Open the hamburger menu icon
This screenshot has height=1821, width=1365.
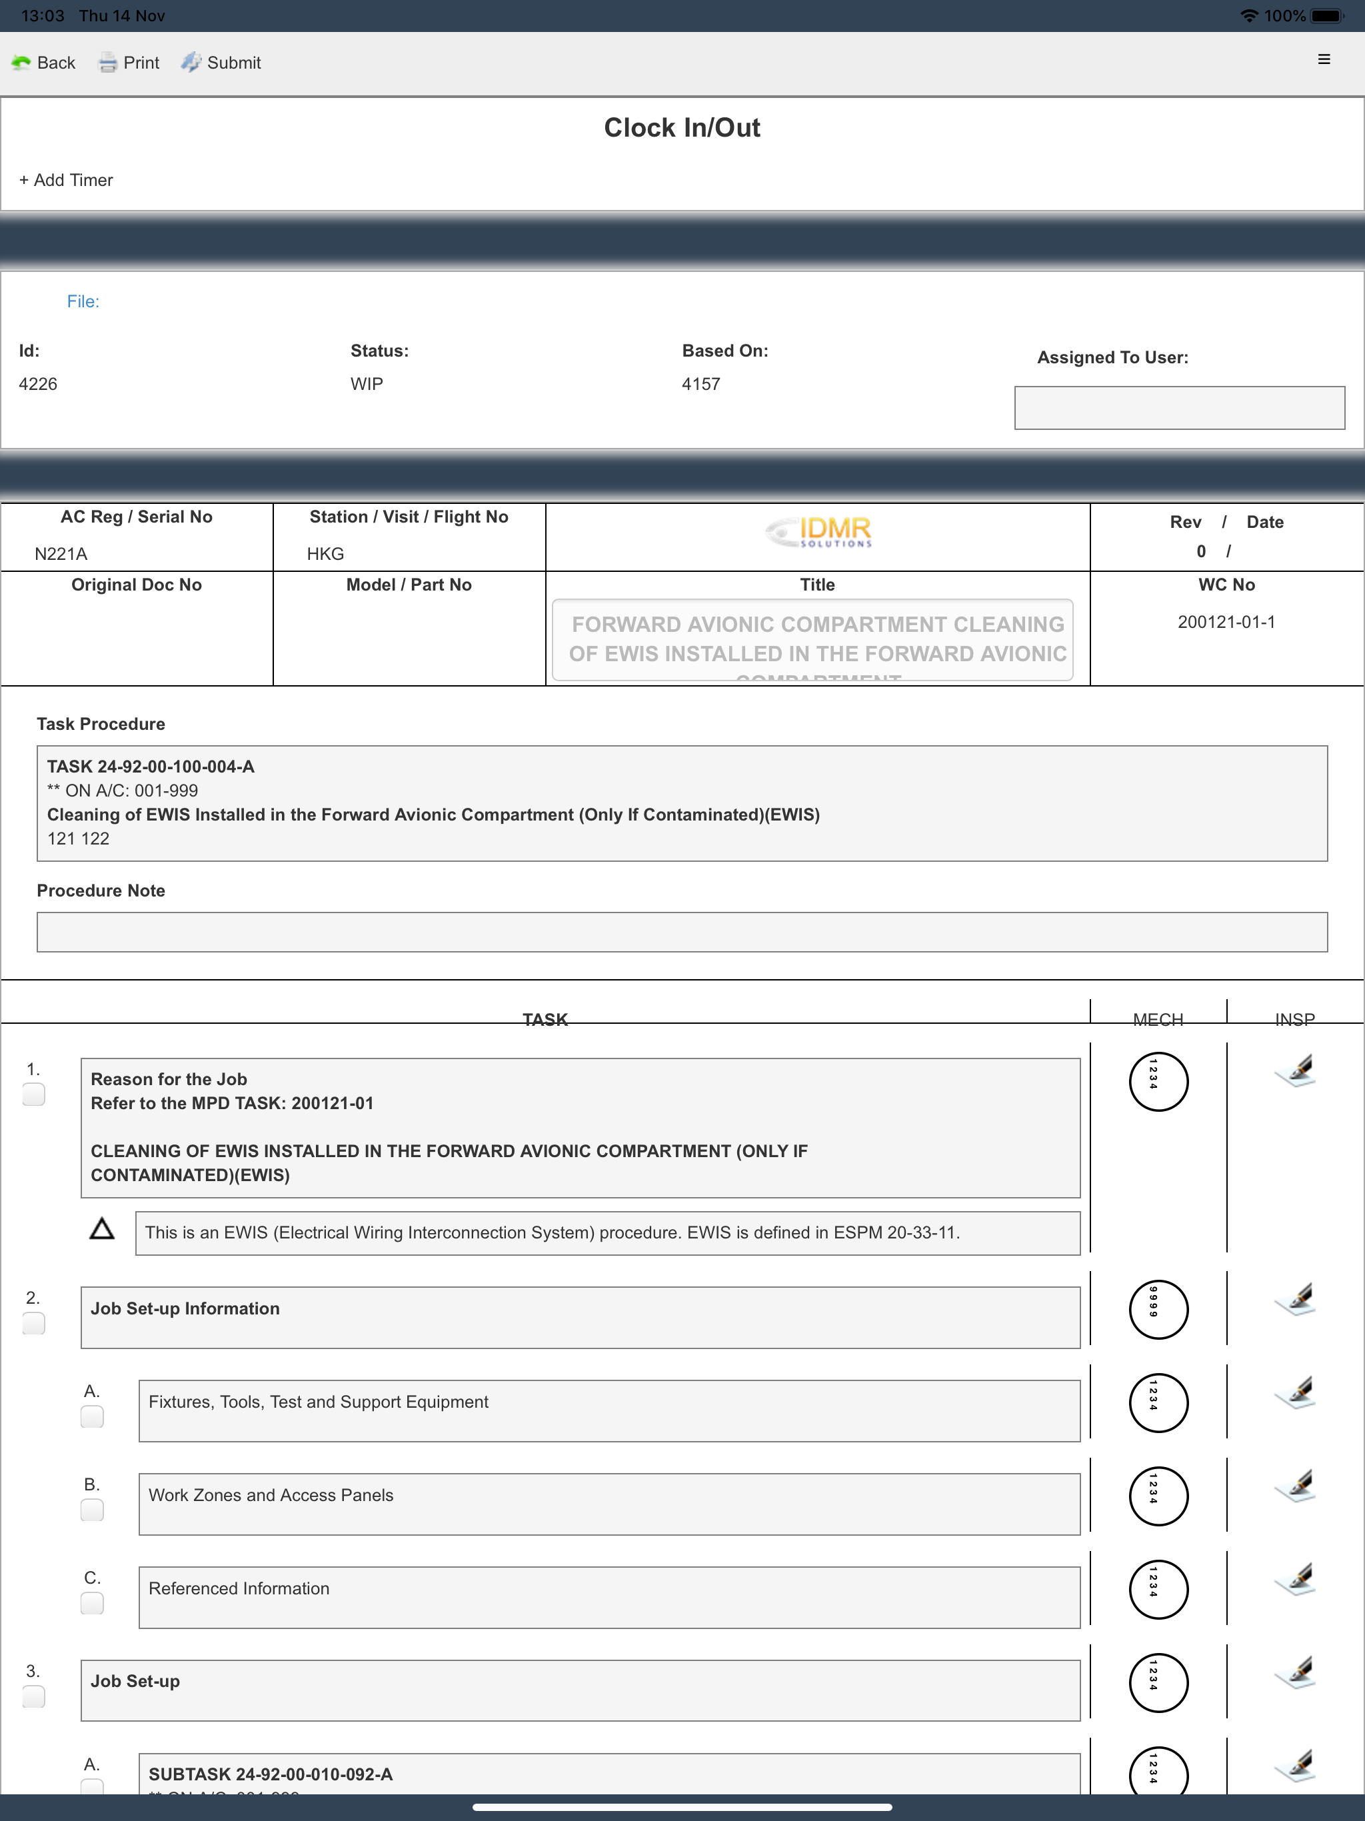[1324, 59]
